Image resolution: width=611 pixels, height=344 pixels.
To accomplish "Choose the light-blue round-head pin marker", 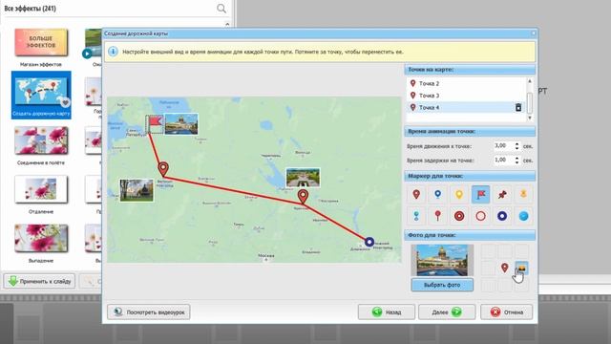I will (416, 216).
